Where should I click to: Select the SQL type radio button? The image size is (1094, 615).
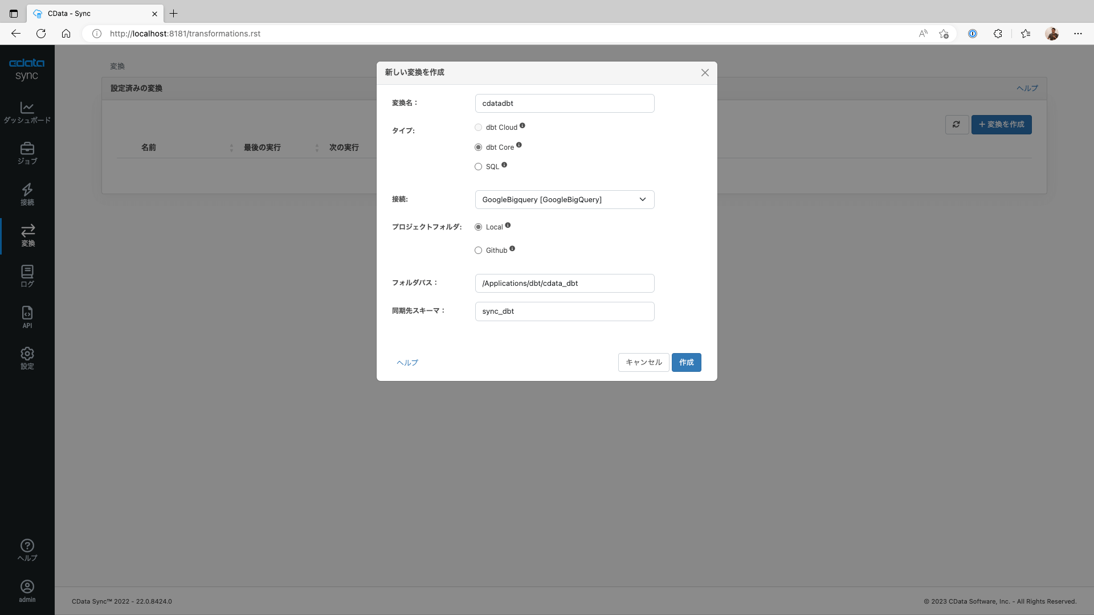point(478,167)
